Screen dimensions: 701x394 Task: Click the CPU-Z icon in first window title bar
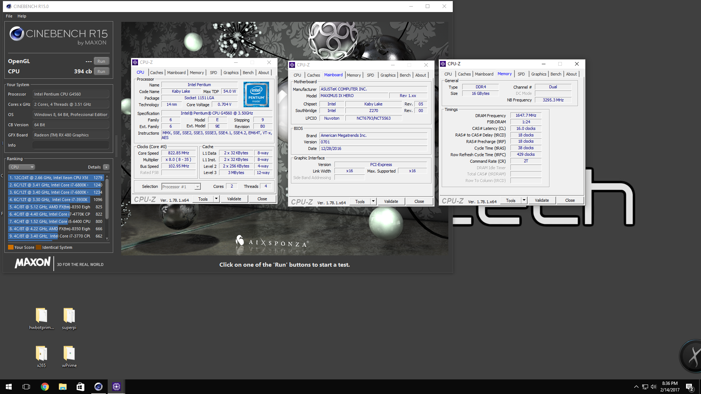135,62
